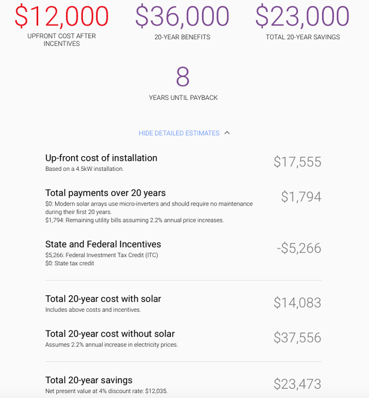The height and width of the screenshot is (398, 369).
Task: Click the -$5,266 incentives amount
Action: (299, 248)
